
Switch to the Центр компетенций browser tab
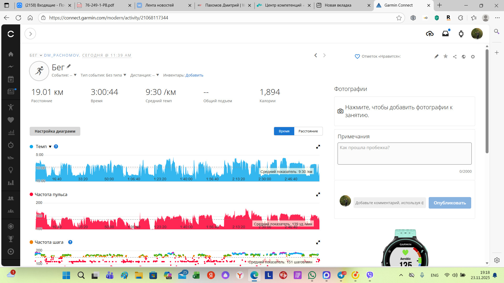[284, 5]
